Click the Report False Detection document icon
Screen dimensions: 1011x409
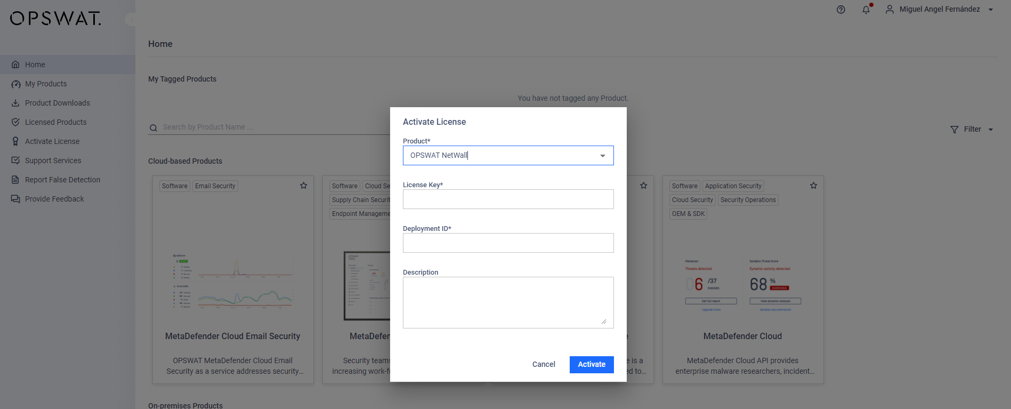(15, 180)
